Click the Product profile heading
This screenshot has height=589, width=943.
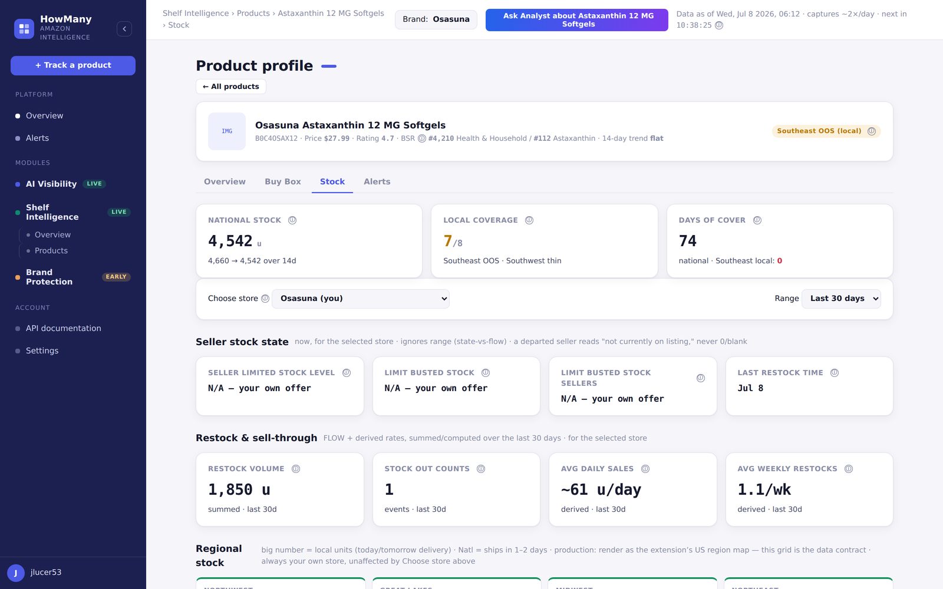(254, 66)
